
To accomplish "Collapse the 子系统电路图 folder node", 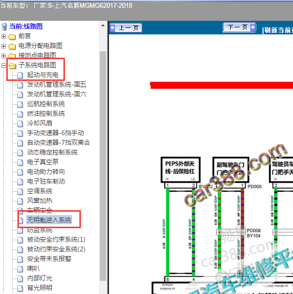I will (x=3, y=65).
